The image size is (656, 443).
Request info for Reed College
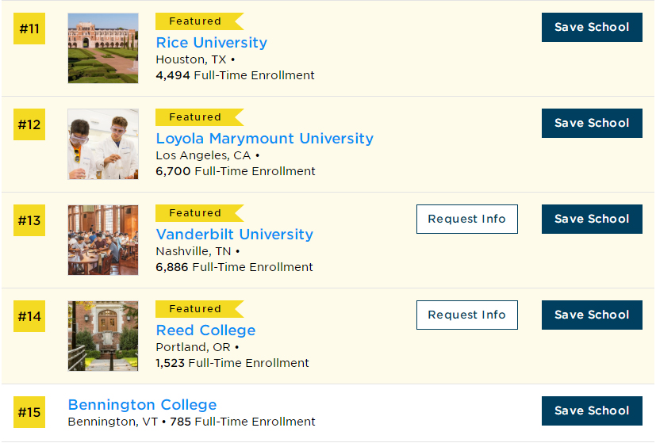coord(467,315)
